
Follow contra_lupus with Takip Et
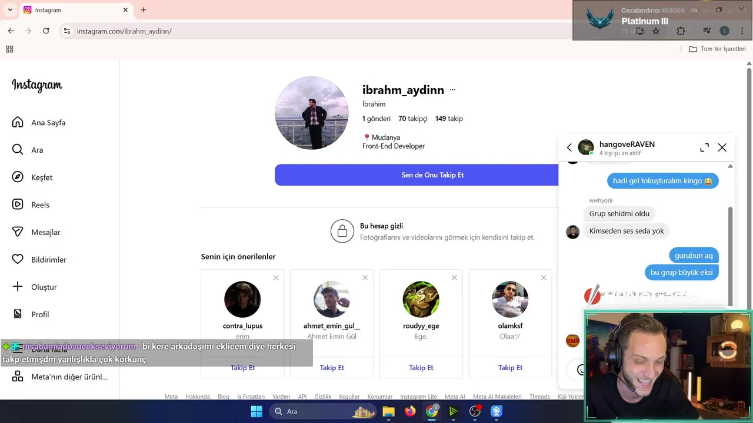(242, 368)
